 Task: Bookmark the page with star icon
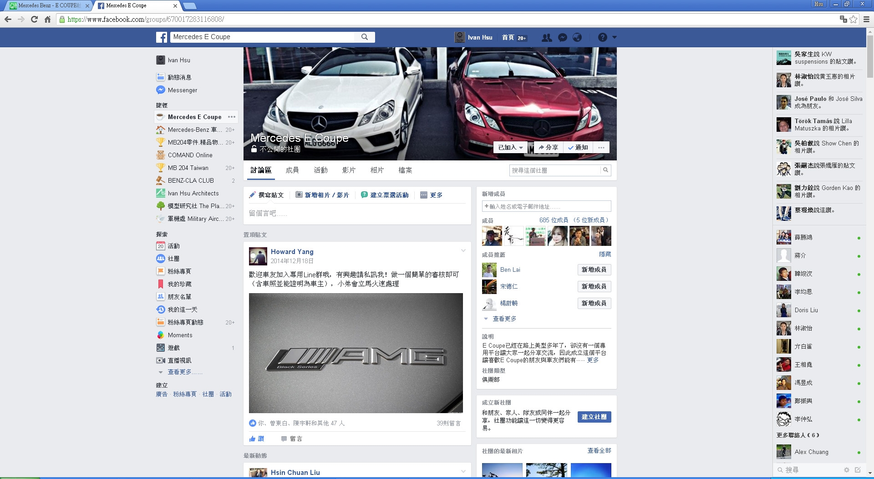pyautogui.click(x=854, y=19)
